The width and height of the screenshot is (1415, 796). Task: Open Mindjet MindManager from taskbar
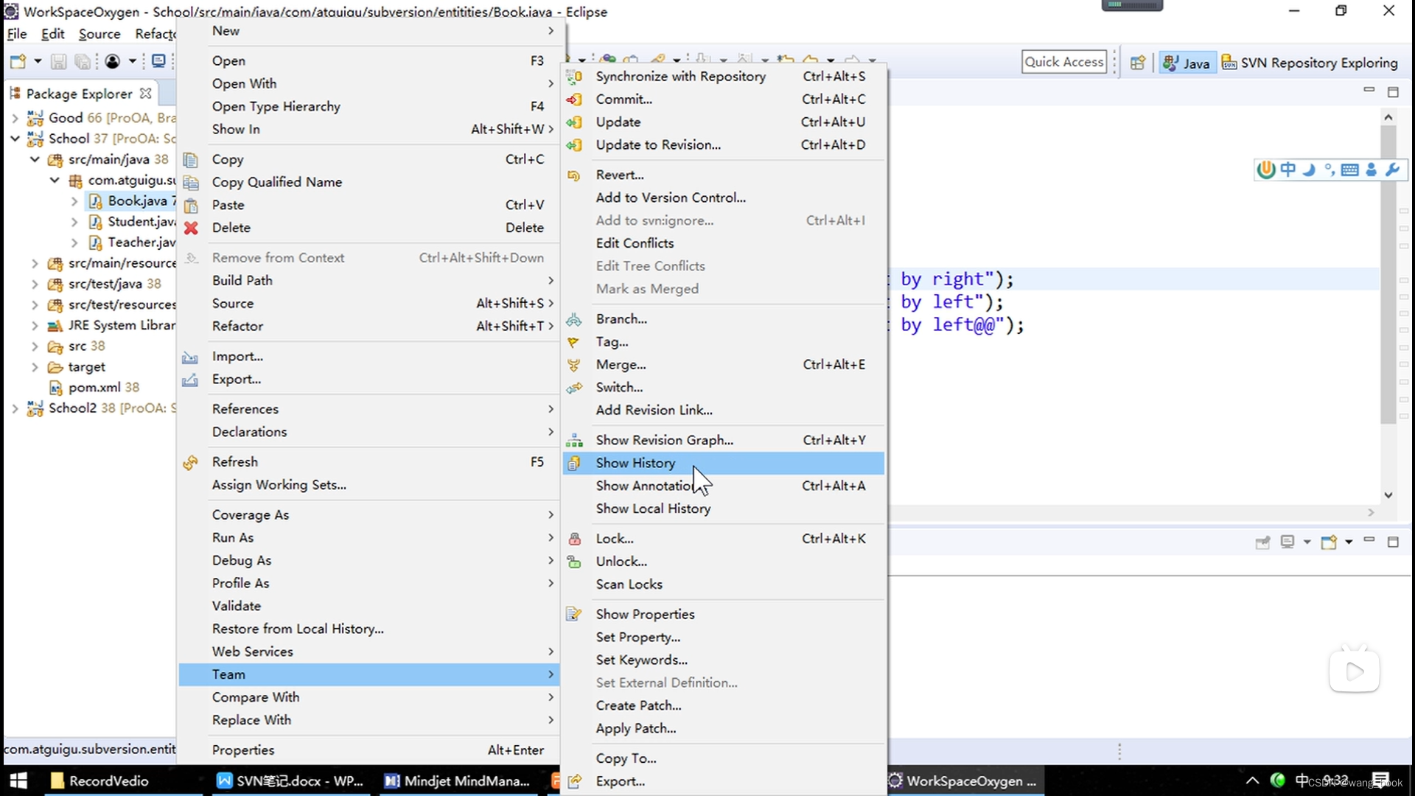coord(458,781)
